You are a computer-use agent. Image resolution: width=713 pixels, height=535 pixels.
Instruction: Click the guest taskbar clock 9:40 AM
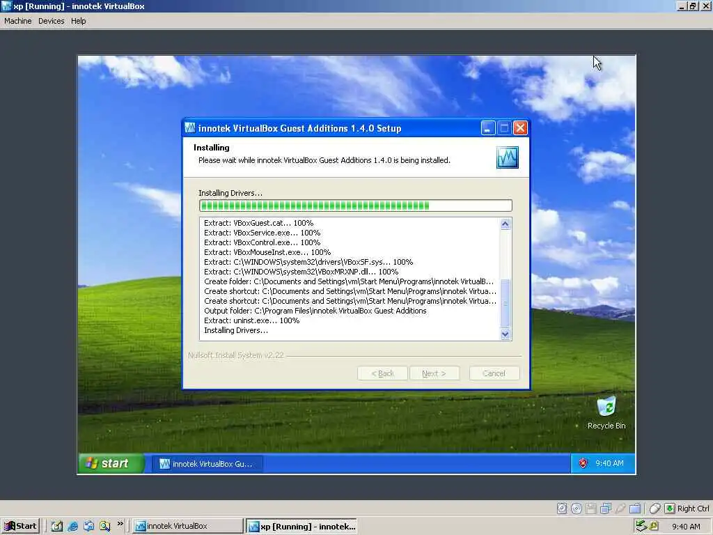click(x=609, y=463)
